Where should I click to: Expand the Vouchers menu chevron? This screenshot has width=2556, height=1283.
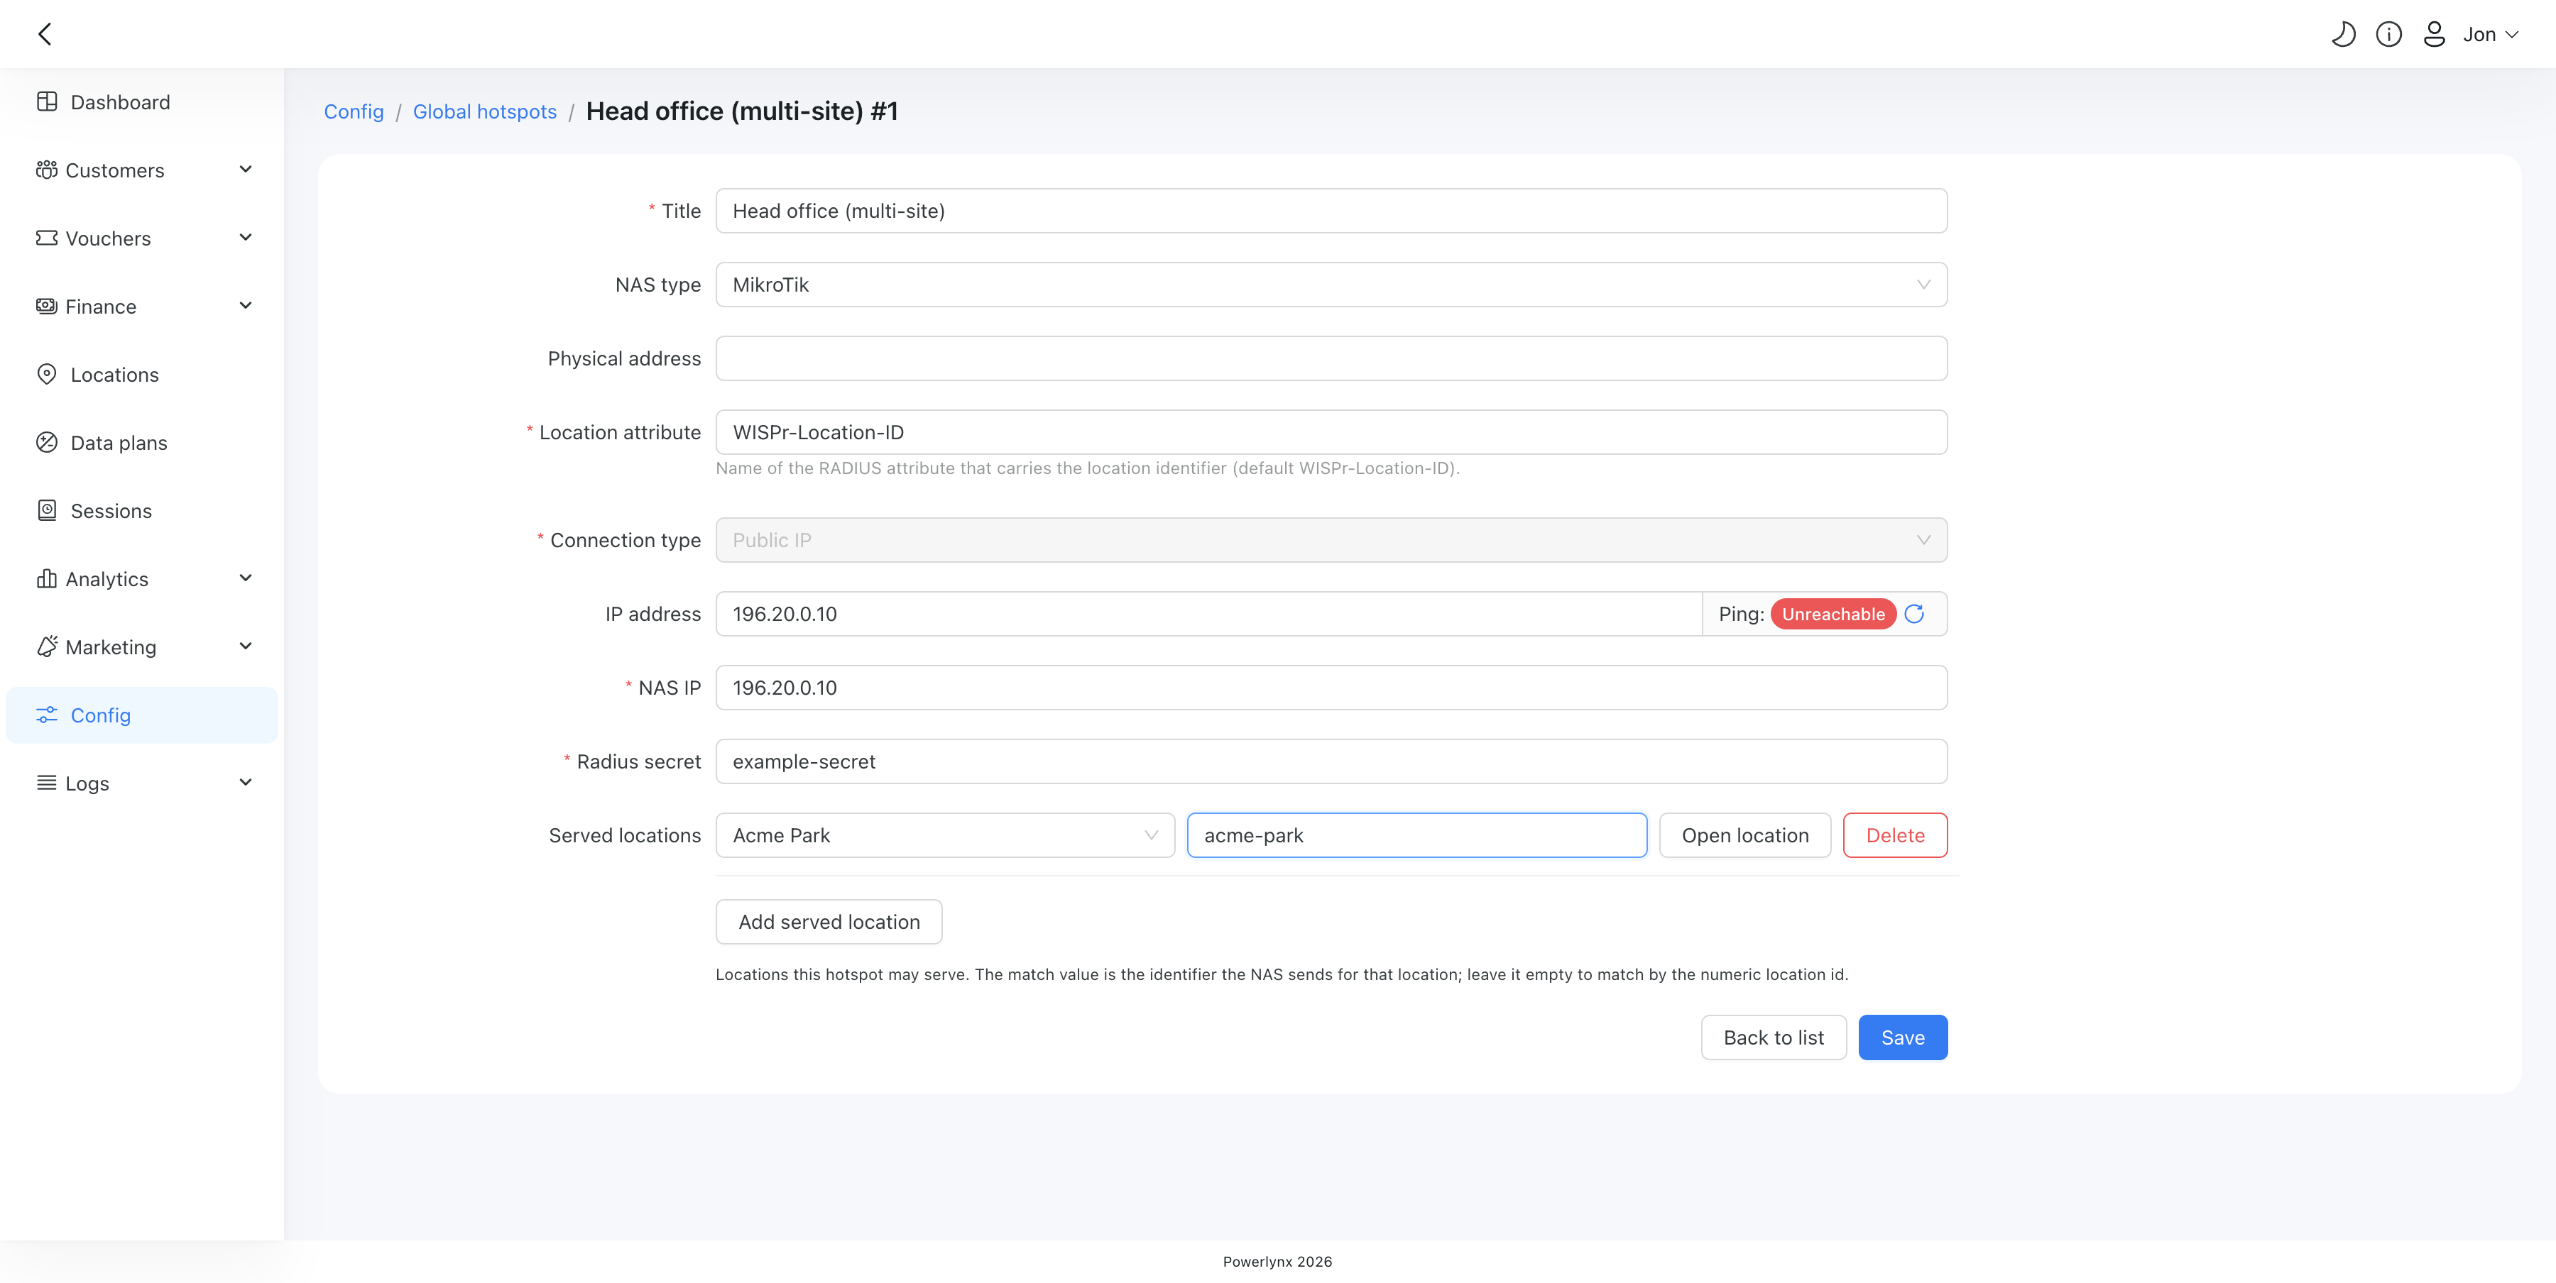pyautogui.click(x=246, y=238)
